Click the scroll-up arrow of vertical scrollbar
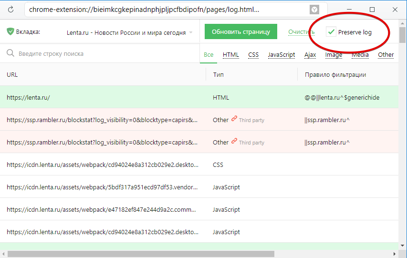 402,23
